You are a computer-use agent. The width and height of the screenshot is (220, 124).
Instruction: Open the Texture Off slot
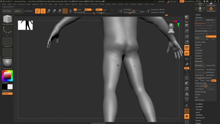(7, 53)
